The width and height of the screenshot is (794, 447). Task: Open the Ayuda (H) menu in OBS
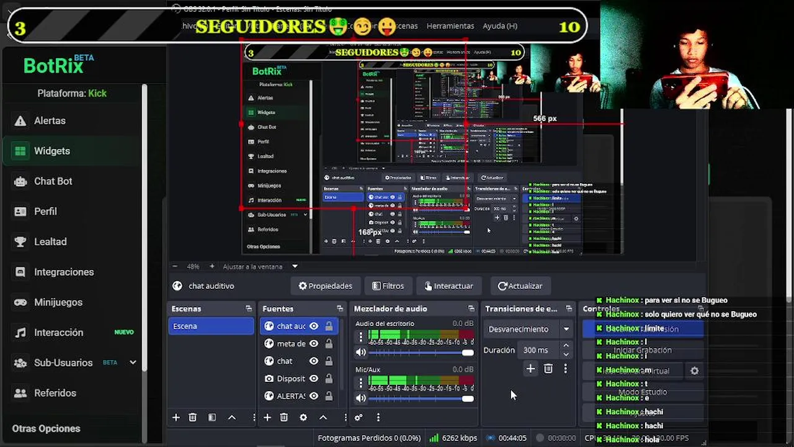tap(500, 26)
